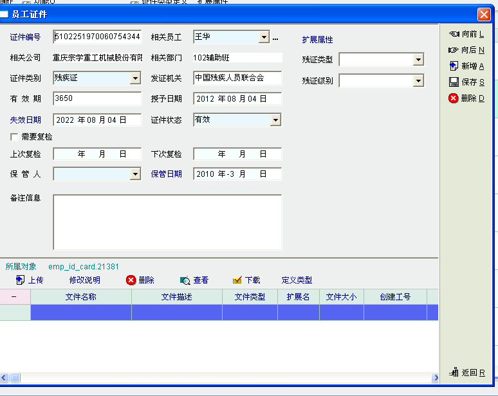
Task: Toggle the 需要复检 checkbox
Action: (x=14, y=137)
